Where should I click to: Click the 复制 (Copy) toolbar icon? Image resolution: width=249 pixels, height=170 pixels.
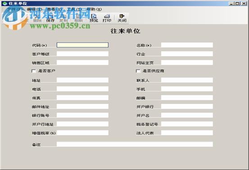(63, 18)
